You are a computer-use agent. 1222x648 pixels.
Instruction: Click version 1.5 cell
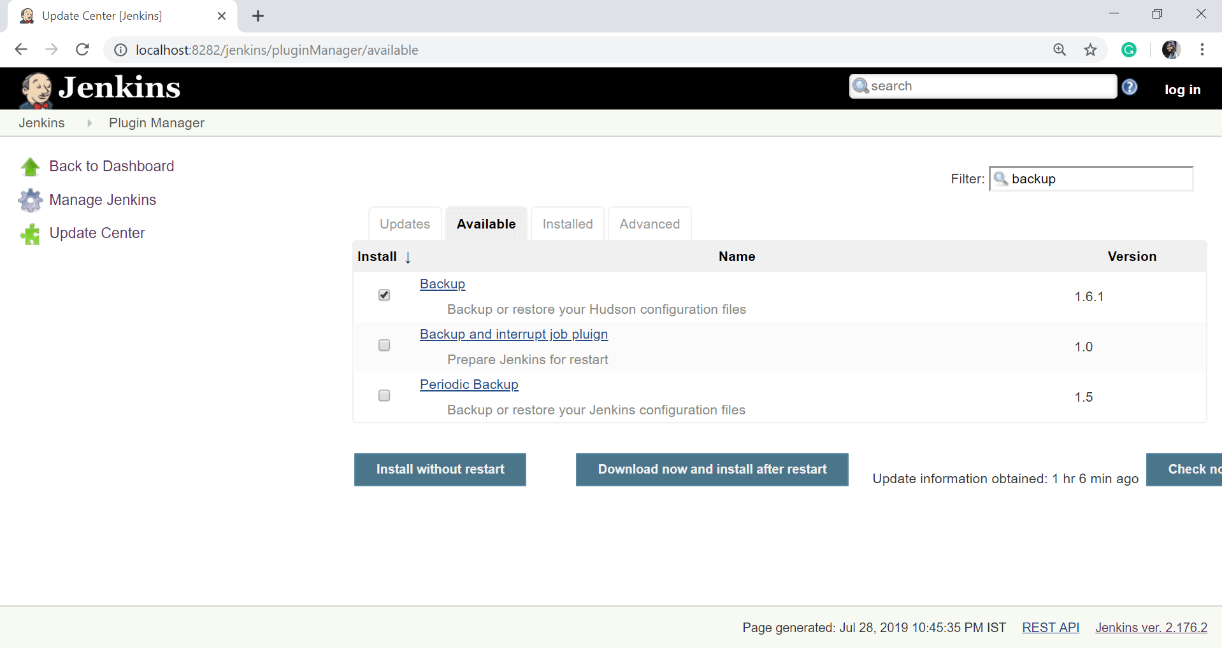pyautogui.click(x=1084, y=397)
